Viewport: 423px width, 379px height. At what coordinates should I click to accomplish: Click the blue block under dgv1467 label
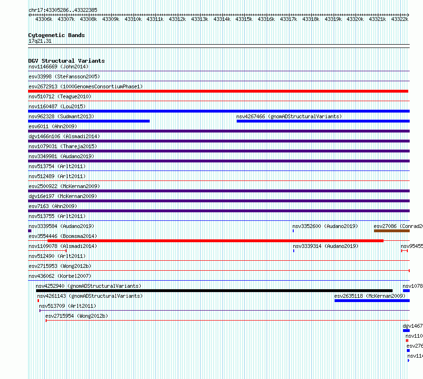(406, 331)
